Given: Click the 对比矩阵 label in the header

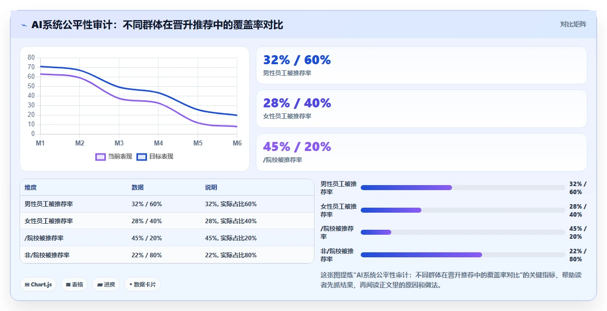Looking at the screenshot, I should click(573, 24).
